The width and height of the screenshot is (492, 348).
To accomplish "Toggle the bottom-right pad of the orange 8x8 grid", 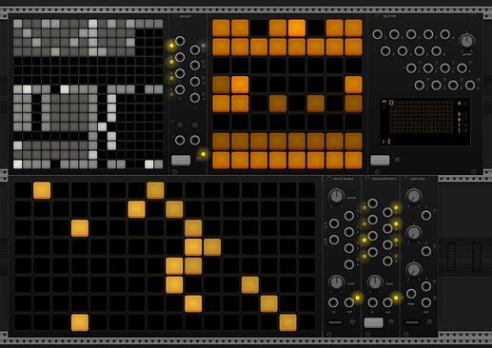I will [x=353, y=161].
